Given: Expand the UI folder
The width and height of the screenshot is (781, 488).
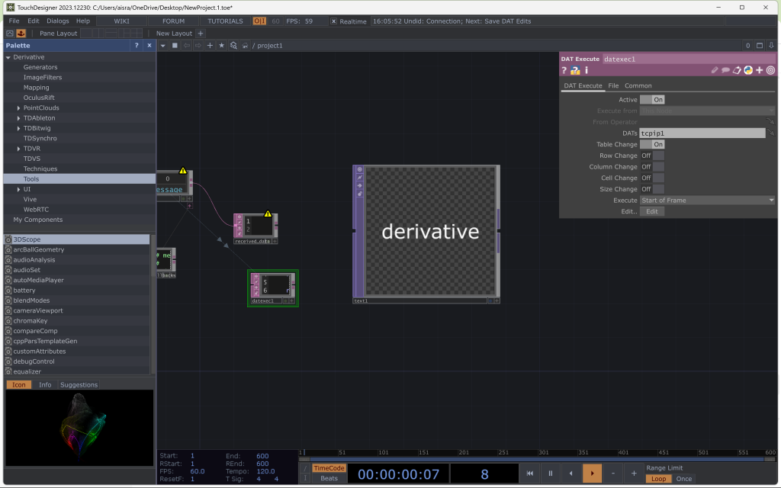Looking at the screenshot, I should [18, 189].
